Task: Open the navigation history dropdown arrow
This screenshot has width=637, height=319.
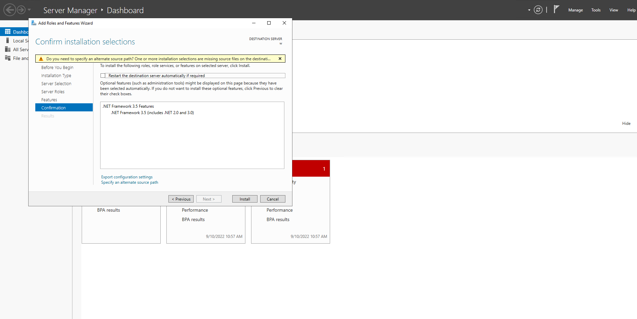Action: pos(29,10)
